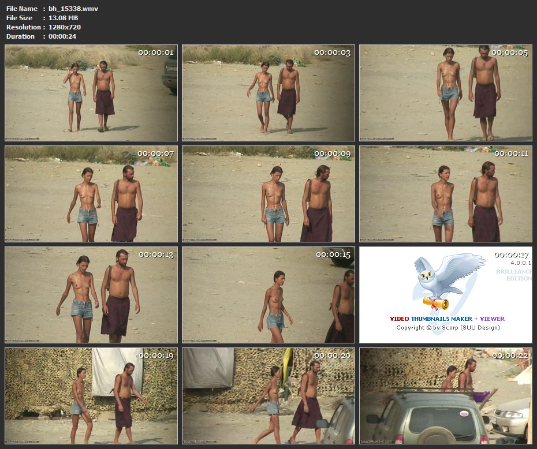Select the frame stamped 00:00:03
This screenshot has width=537, height=449.
click(268, 93)
